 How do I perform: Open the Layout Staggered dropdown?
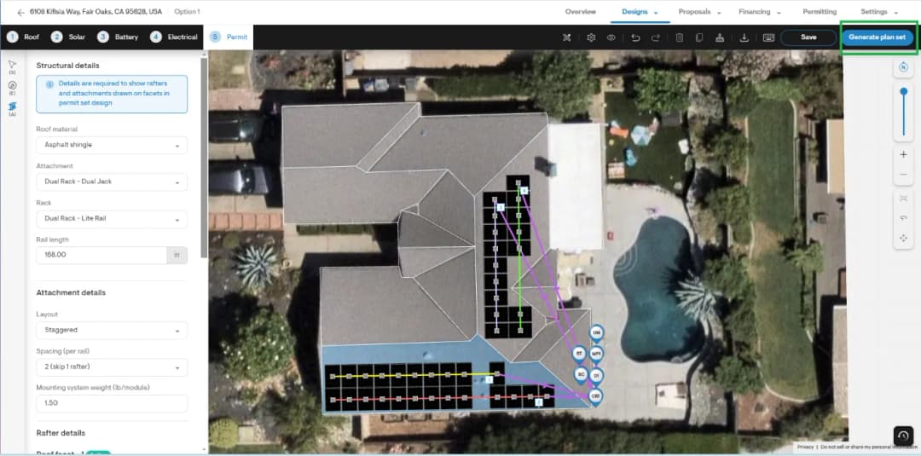click(x=112, y=330)
